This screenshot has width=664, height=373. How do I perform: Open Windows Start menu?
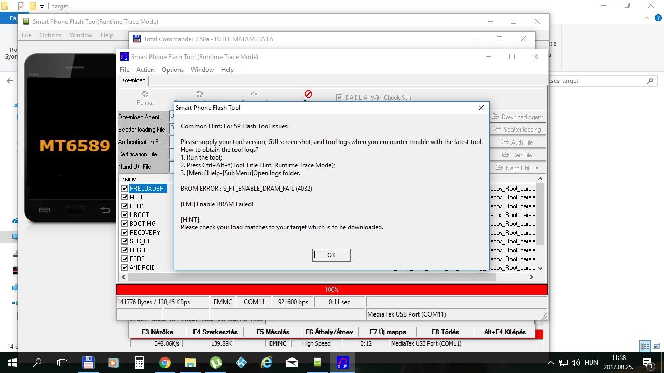12,363
